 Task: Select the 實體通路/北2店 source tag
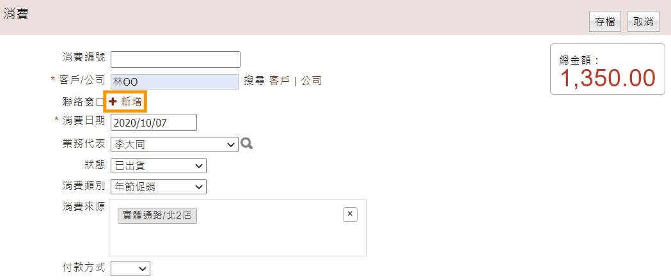(157, 216)
